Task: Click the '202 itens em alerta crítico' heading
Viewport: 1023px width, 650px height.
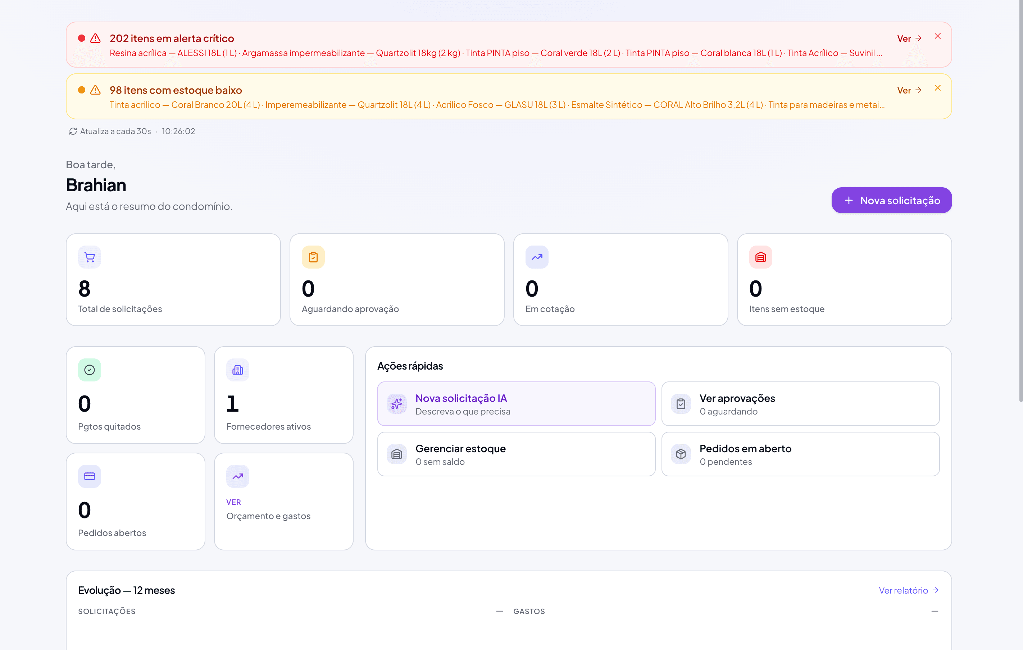Action: [172, 38]
